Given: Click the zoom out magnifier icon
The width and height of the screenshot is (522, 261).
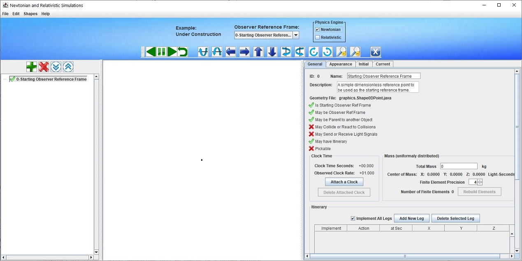Looking at the screenshot, I should click(x=355, y=52).
